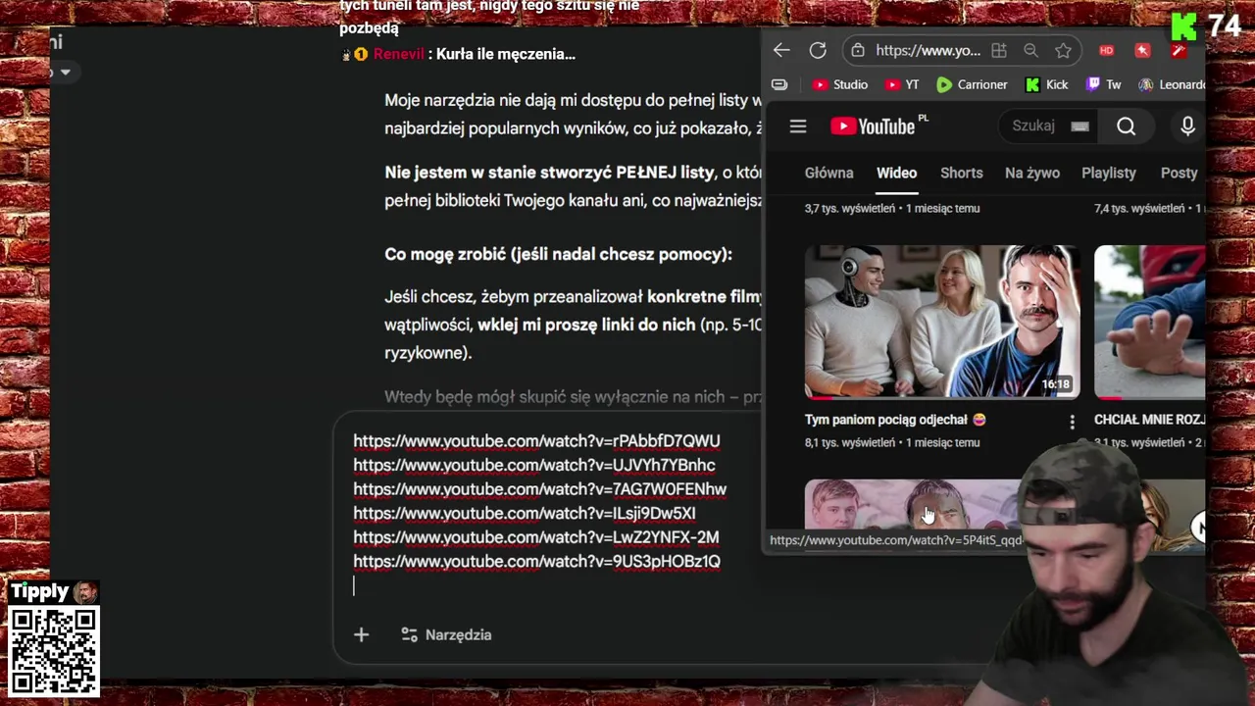Reload the YouTube page
1255x706 pixels.
818,51
